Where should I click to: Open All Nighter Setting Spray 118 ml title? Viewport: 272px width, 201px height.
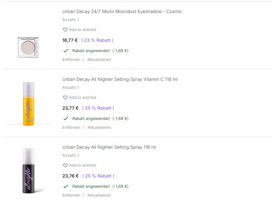109,147
